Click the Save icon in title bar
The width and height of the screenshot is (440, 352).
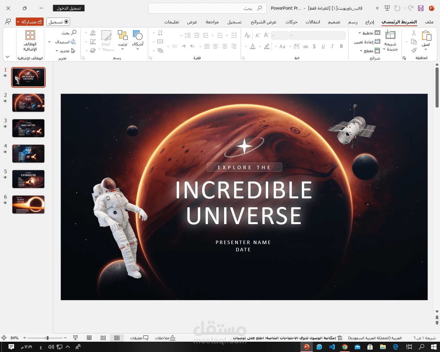(420, 8)
